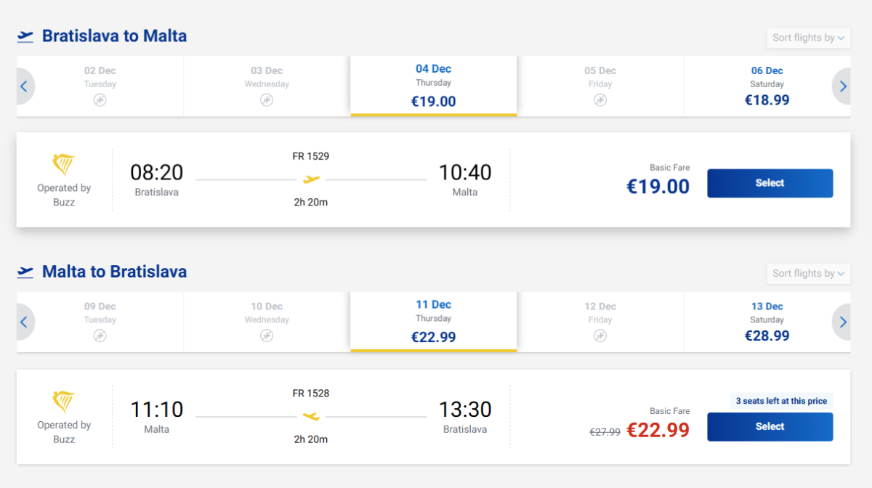Show earlier outbound dates with left arrow
872x488 pixels.
pyautogui.click(x=24, y=86)
